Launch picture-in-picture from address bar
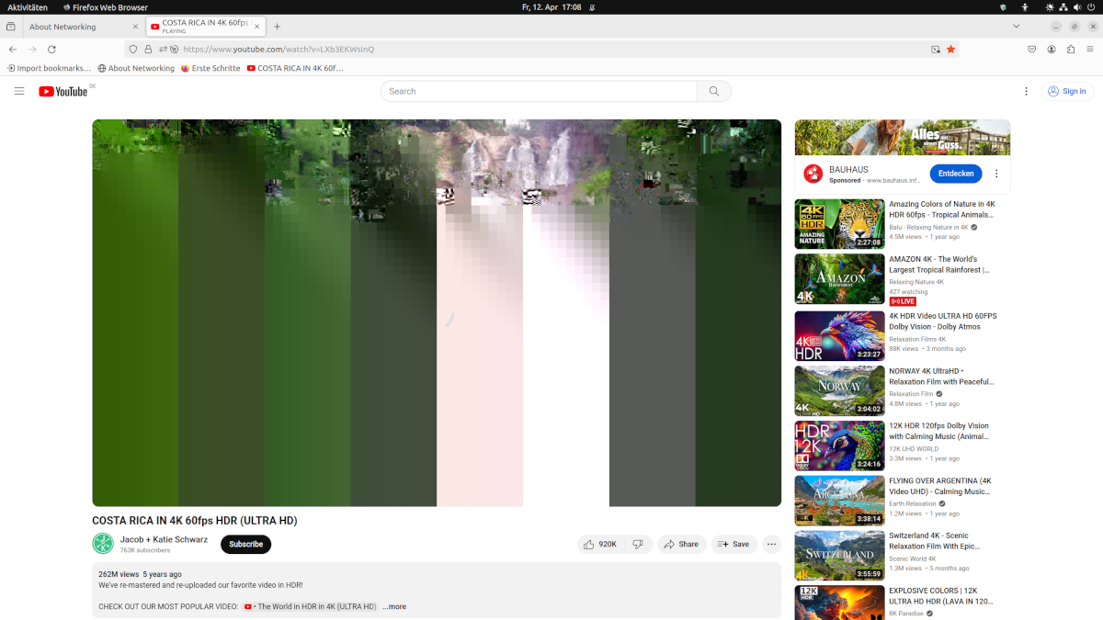 click(936, 49)
